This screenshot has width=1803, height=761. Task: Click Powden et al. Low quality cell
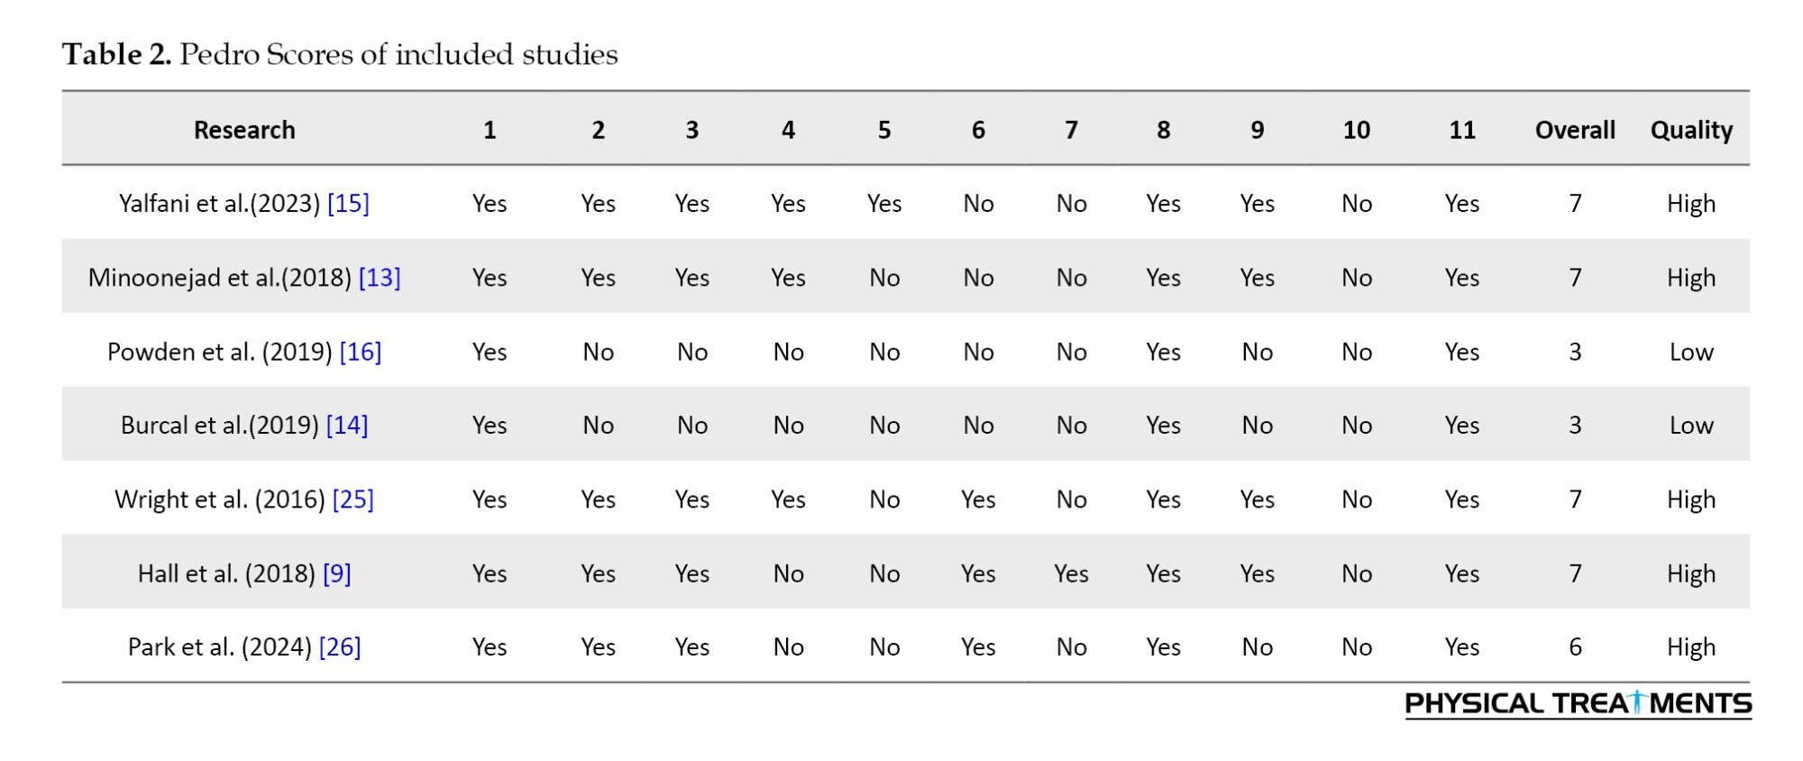tap(1690, 352)
